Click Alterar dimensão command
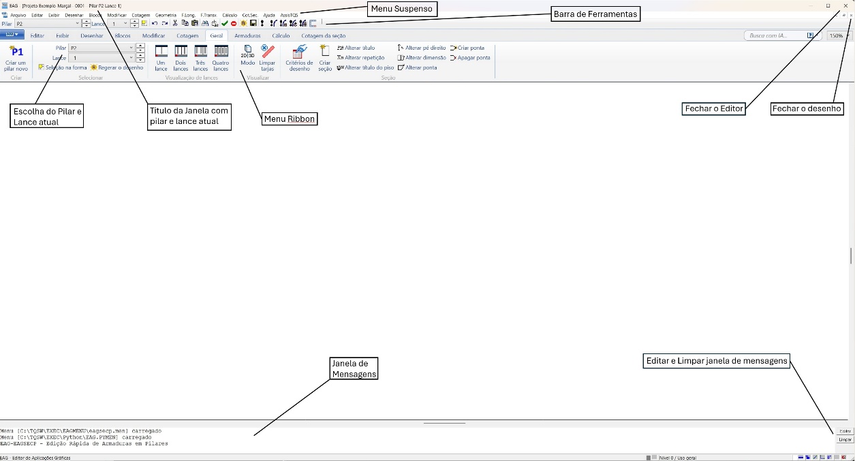The image size is (855, 461). (x=422, y=58)
